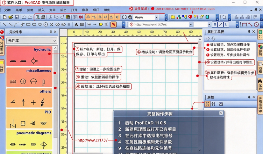Open the 插入 menu
Image resolution: width=263 pixels, height=154 pixels.
[x=41, y=10]
